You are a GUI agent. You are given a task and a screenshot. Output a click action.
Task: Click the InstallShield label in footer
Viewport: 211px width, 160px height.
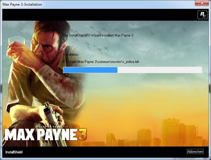(x=14, y=152)
